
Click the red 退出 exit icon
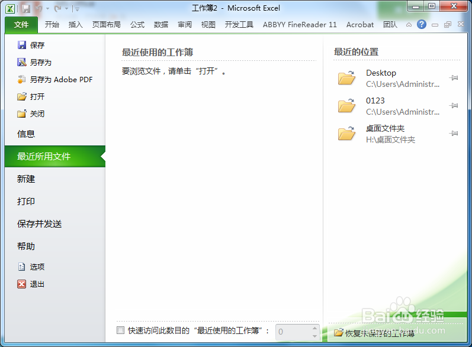point(22,284)
